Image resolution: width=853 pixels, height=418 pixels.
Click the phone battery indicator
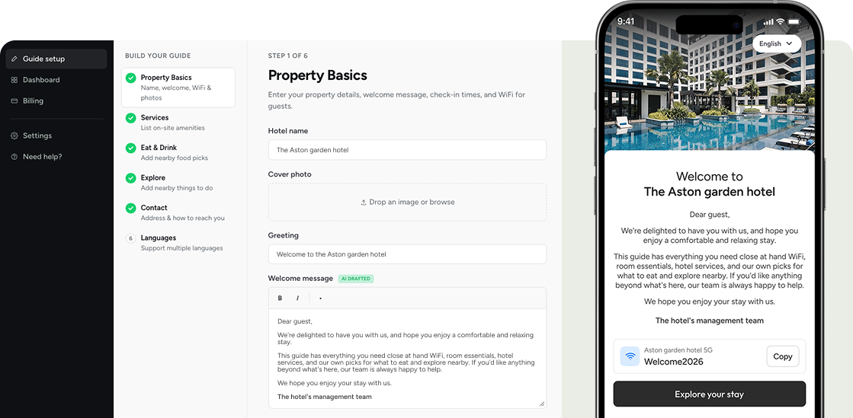tap(793, 22)
